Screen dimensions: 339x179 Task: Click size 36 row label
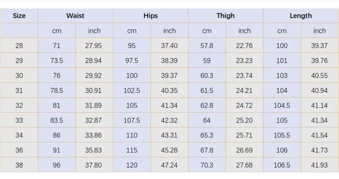pyautogui.click(x=19, y=150)
